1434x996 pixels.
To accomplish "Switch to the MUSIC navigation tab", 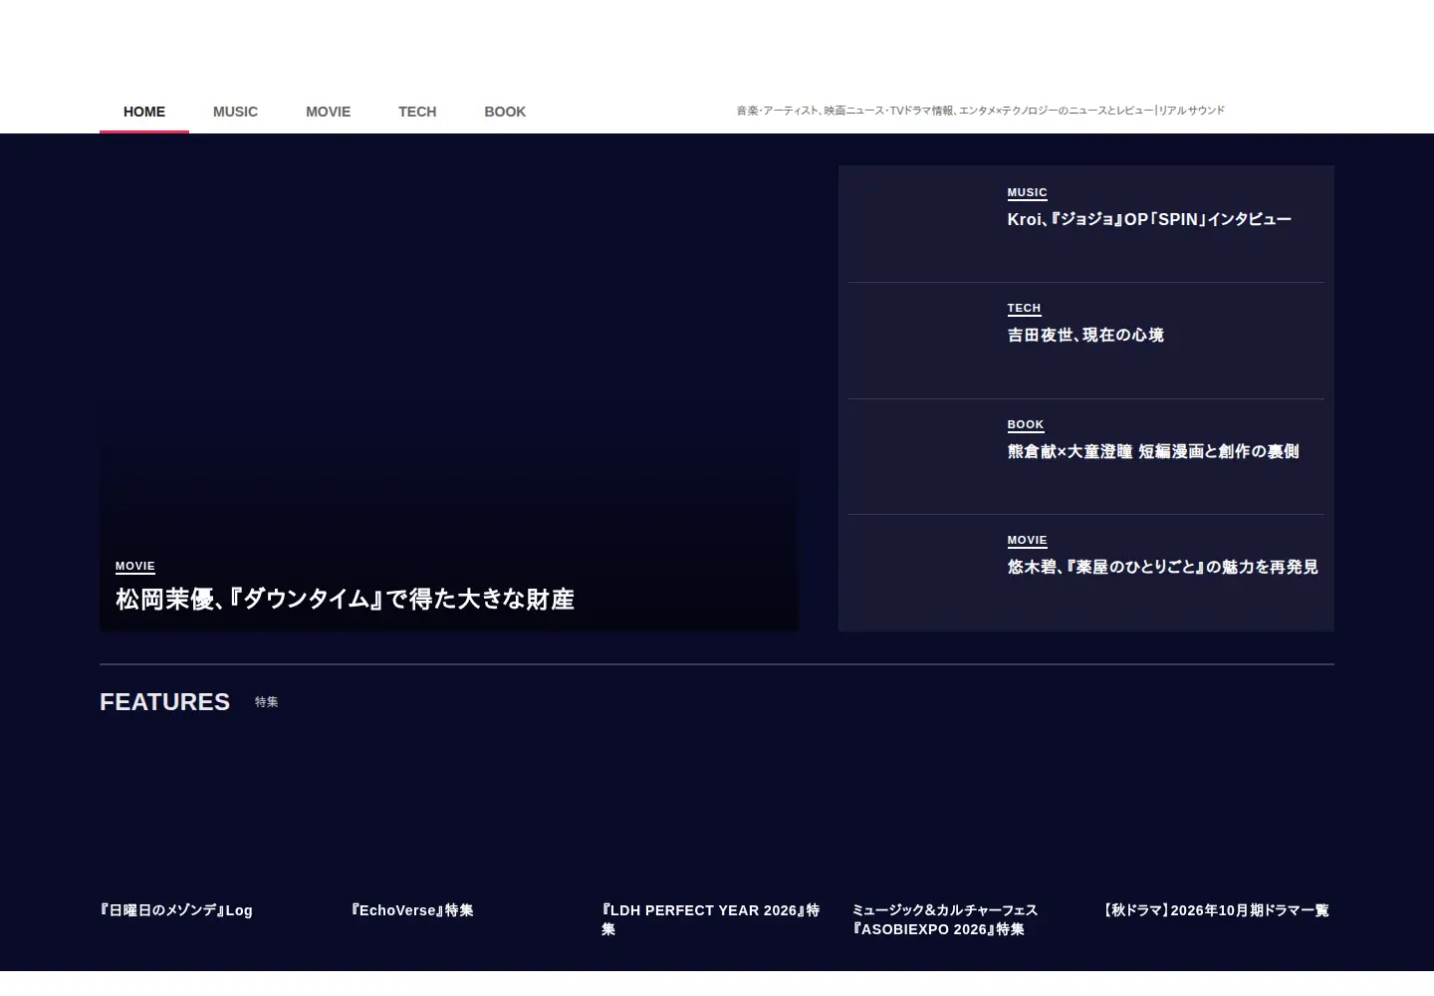I will 235,112.
